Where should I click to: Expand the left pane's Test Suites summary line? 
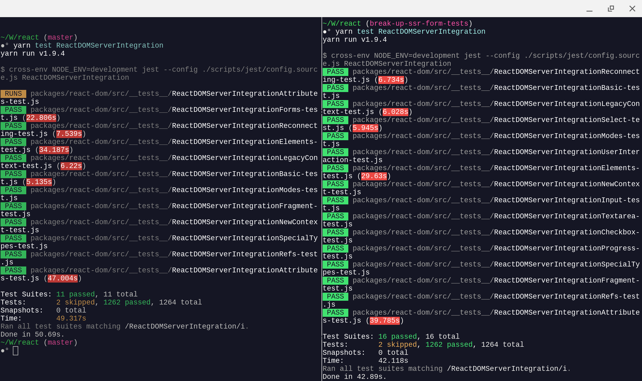[x=68, y=294]
